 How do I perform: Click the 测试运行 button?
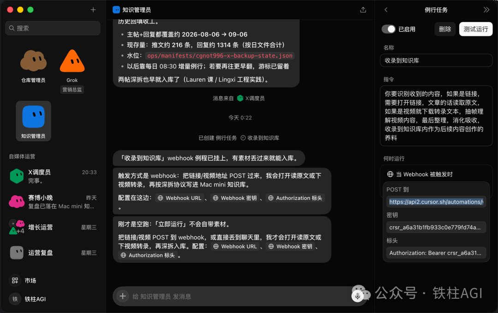pos(475,29)
